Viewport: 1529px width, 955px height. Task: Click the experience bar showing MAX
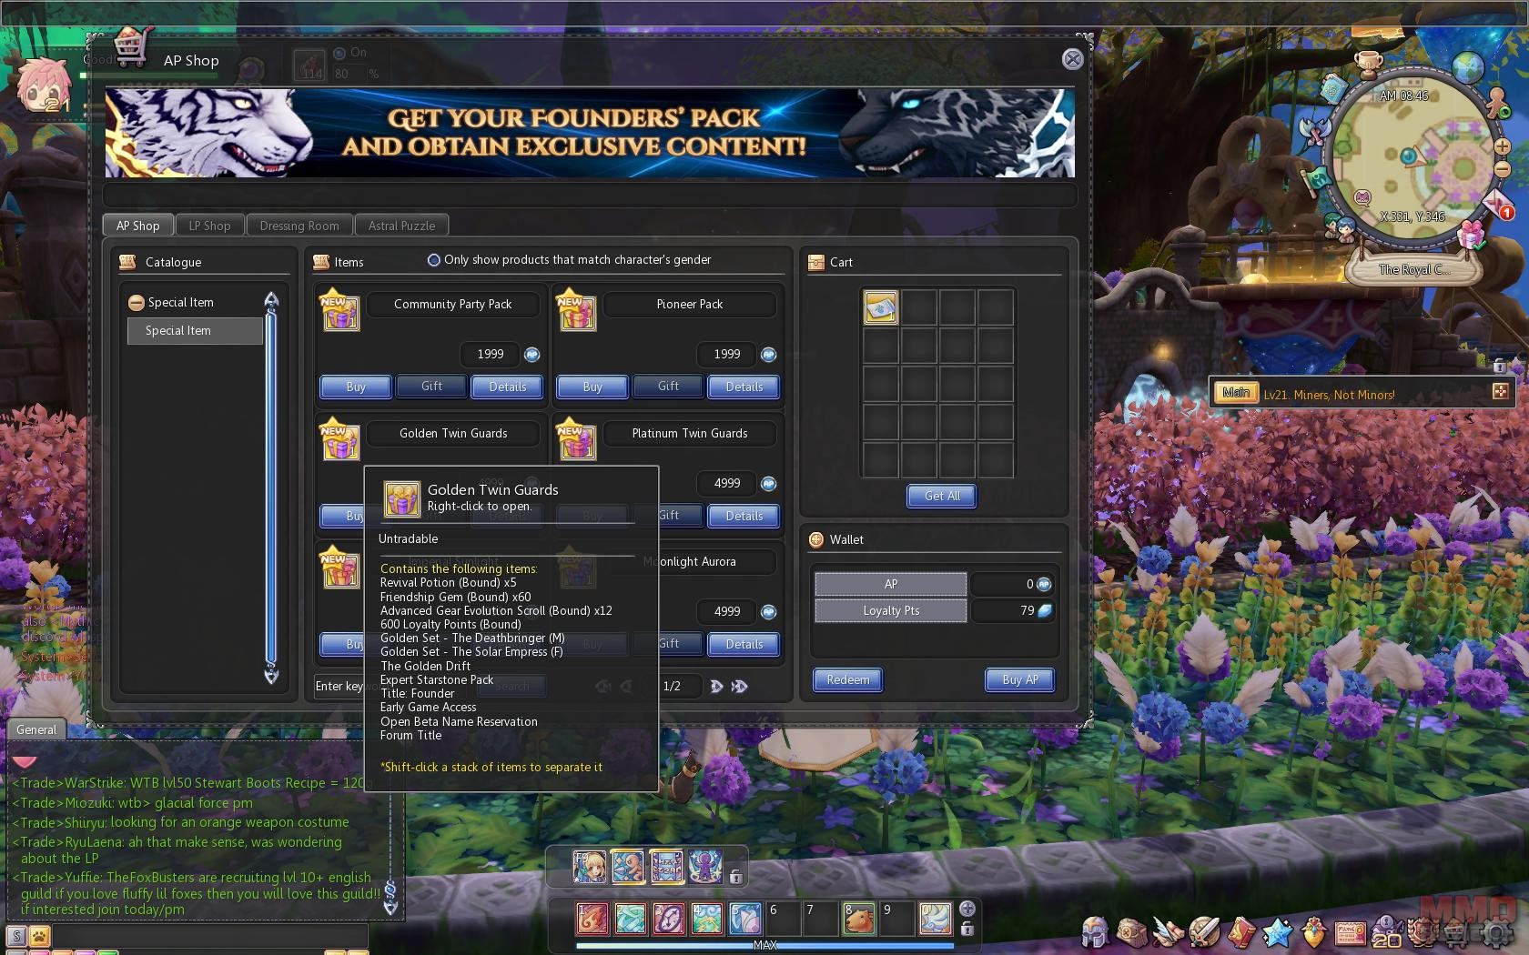tap(764, 945)
